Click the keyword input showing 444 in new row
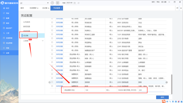 151,90
